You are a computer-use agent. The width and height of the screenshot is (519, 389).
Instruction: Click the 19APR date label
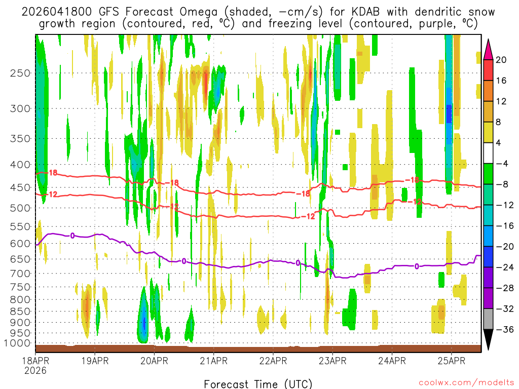click(95, 361)
